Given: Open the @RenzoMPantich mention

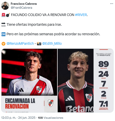Looking at the screenshot, I should click(x=20, y=43).
